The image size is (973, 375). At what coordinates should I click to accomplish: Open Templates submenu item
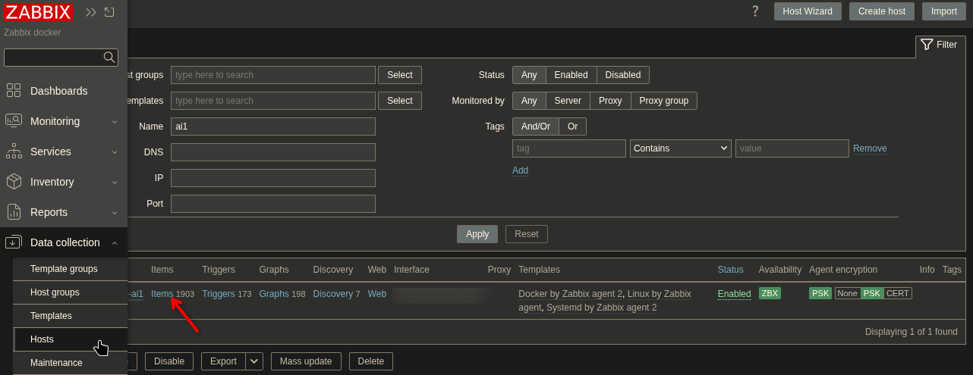70,316
